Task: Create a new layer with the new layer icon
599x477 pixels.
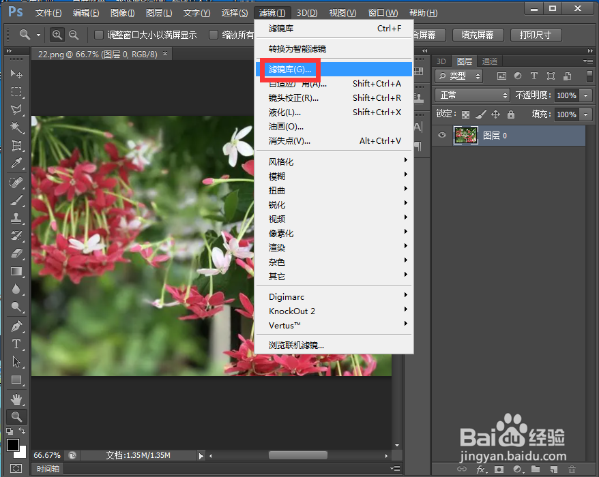Action: coord(554,468)
